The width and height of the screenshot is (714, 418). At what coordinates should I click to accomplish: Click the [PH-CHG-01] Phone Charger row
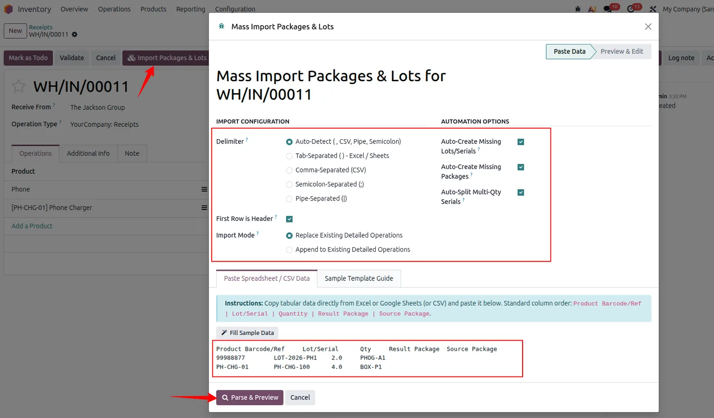pyautogui.click(x=106, y=208)
